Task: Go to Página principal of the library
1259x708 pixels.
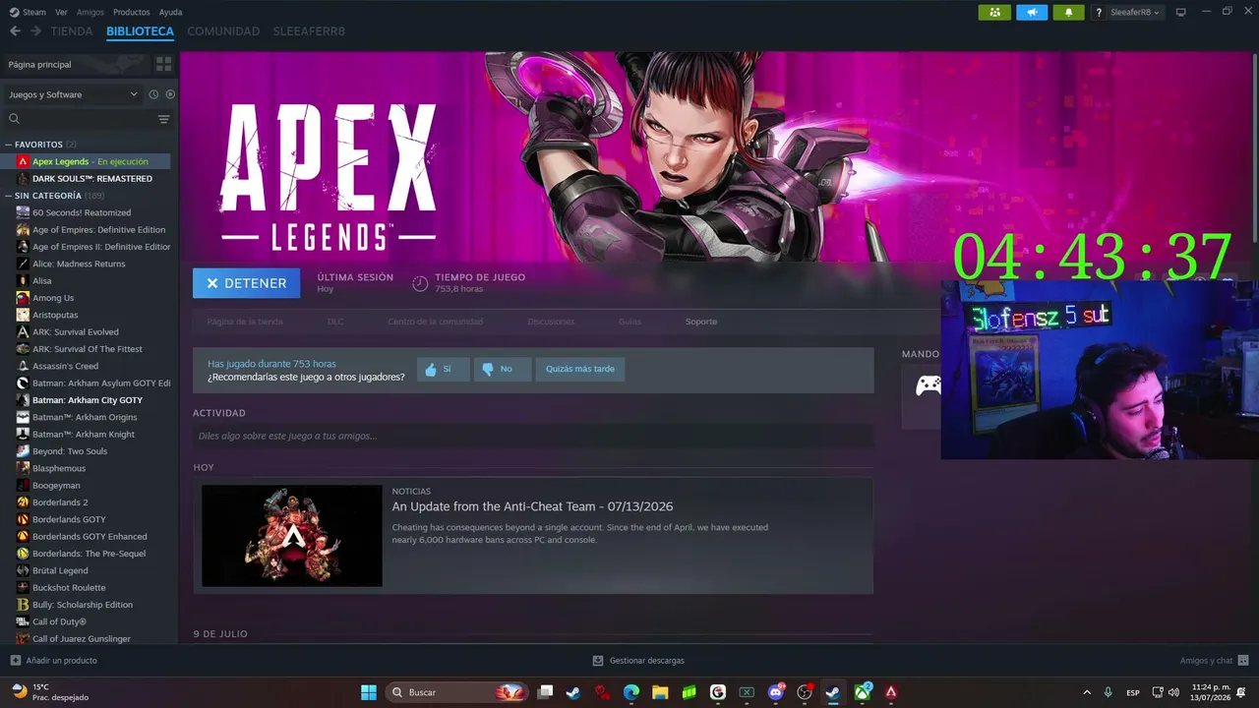Action: [76, 64]
